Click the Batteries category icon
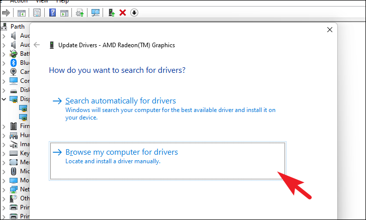 (x=14, y=54)
